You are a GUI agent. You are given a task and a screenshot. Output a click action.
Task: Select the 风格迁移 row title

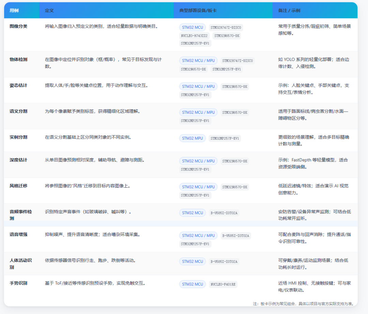point(18,186)
